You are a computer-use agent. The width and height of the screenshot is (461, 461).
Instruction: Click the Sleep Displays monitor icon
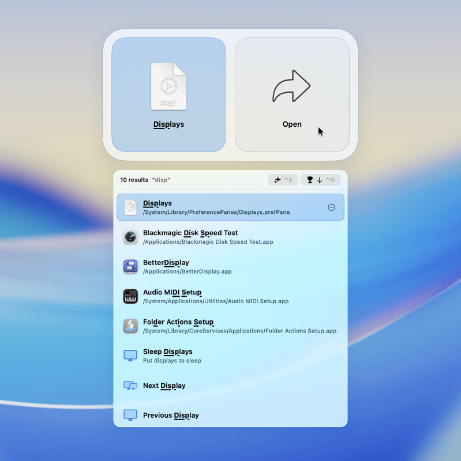pos(130,356)
